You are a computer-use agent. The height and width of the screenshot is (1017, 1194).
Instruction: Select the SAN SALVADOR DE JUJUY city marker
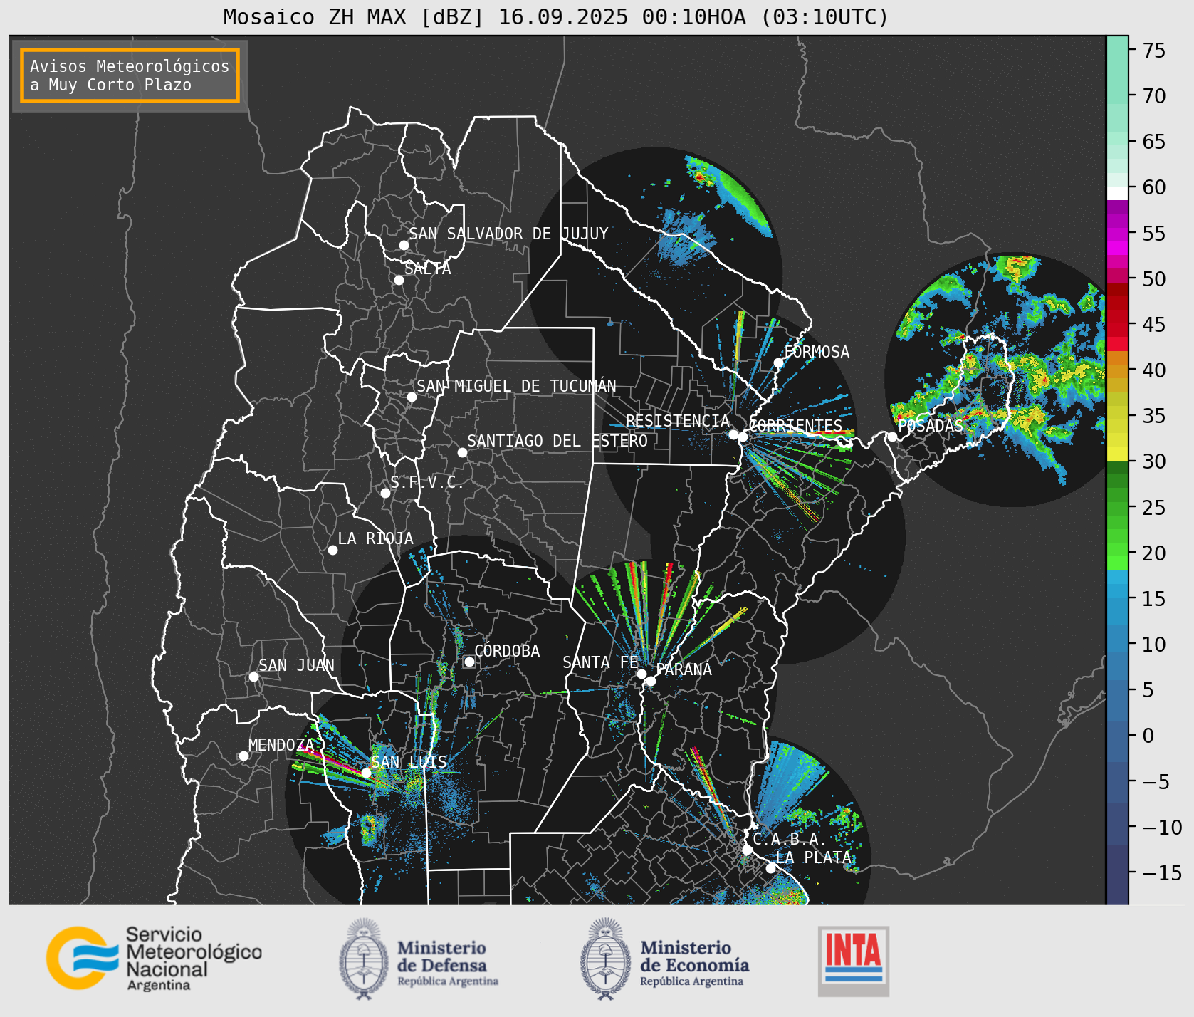coord(404,245)
